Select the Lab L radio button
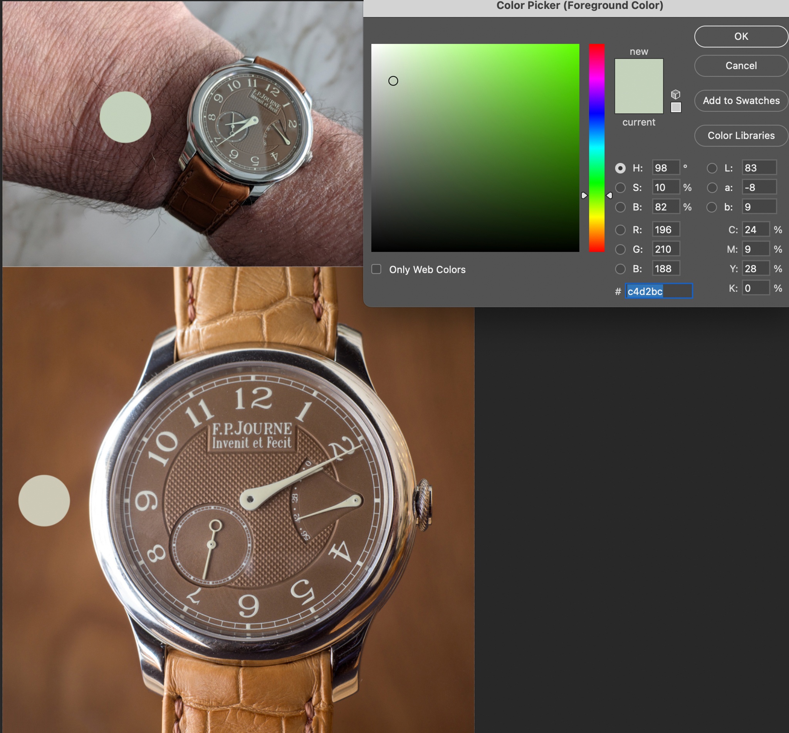789x733 pixels. pyautogui.click(x=712, y=168)
